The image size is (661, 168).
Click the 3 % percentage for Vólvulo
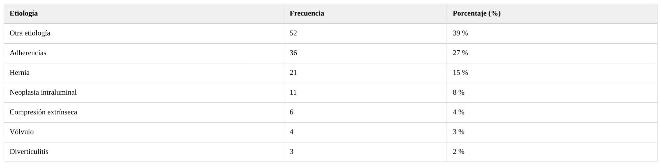pyautogui.click(x=459, y=132)
